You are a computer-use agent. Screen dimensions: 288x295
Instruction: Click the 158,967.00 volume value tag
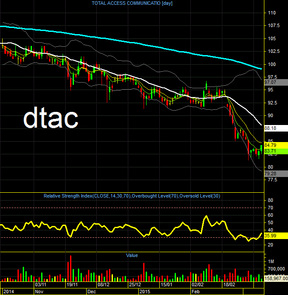point(276,278)
